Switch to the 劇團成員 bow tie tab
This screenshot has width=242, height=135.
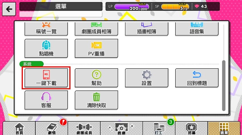[x=84, y=128]
